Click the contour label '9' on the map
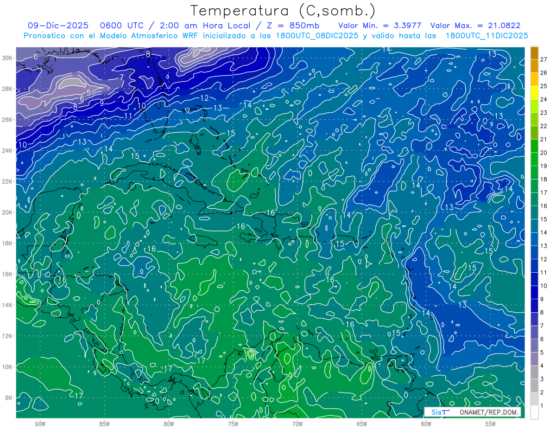The height and width of the screenshot is (430, 556). pos(102,103)
